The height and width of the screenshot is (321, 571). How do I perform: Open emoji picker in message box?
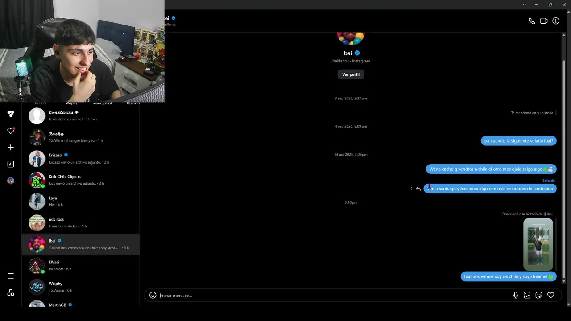(153, 295)
